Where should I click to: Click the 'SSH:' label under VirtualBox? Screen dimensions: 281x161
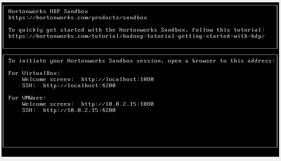pyautogui.click(x=29, y=85)
